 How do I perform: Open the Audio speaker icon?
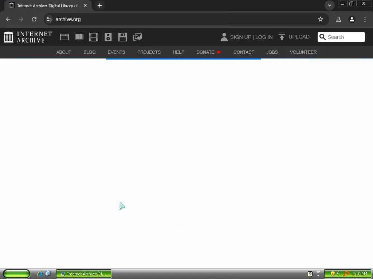click(108, 37)
